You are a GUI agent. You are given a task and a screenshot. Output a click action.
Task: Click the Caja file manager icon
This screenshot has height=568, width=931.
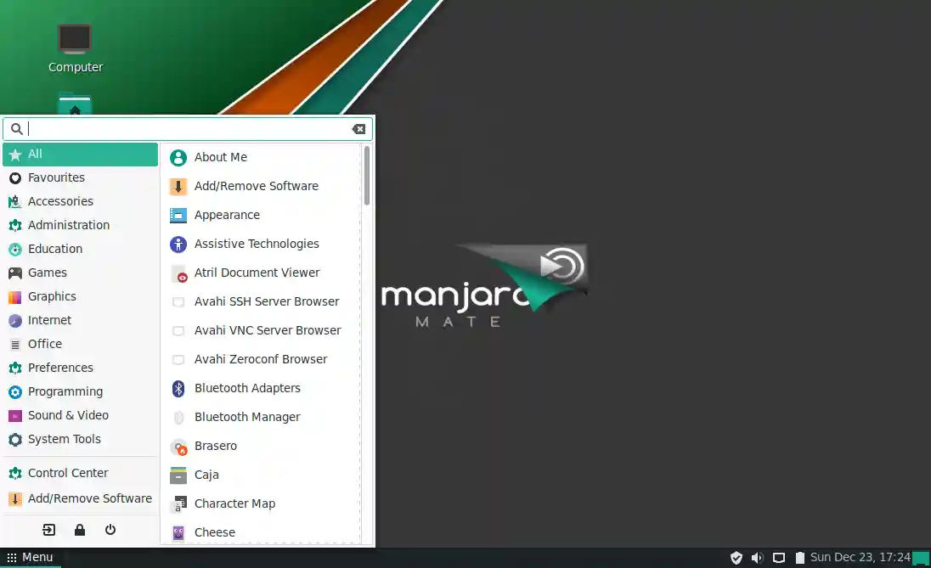point(178,475)
